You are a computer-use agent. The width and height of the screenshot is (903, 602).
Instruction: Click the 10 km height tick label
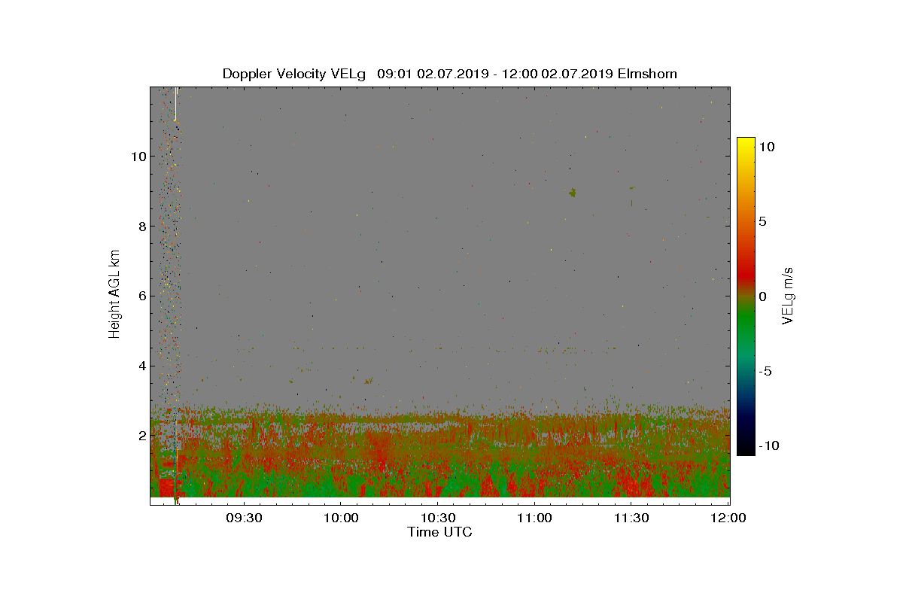(x=138, y=157)
